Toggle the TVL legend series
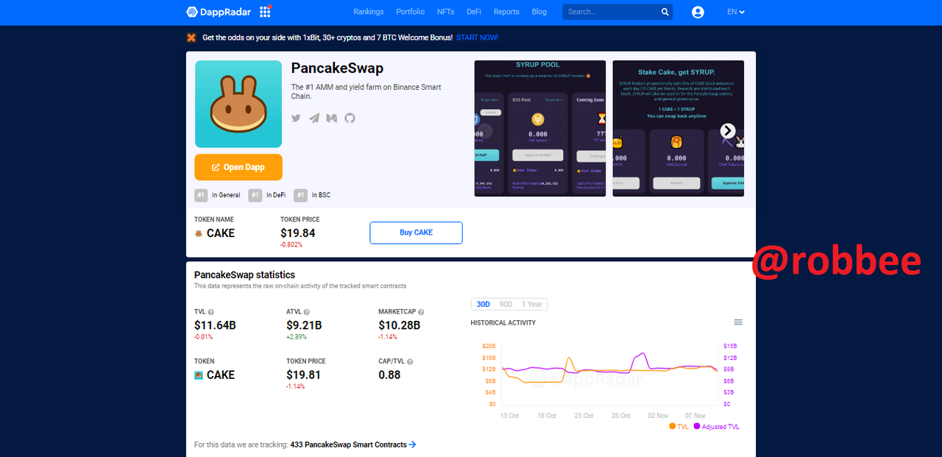 [679, 427]
